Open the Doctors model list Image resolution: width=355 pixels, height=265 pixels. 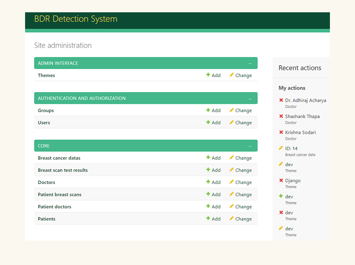coord(46,182)
